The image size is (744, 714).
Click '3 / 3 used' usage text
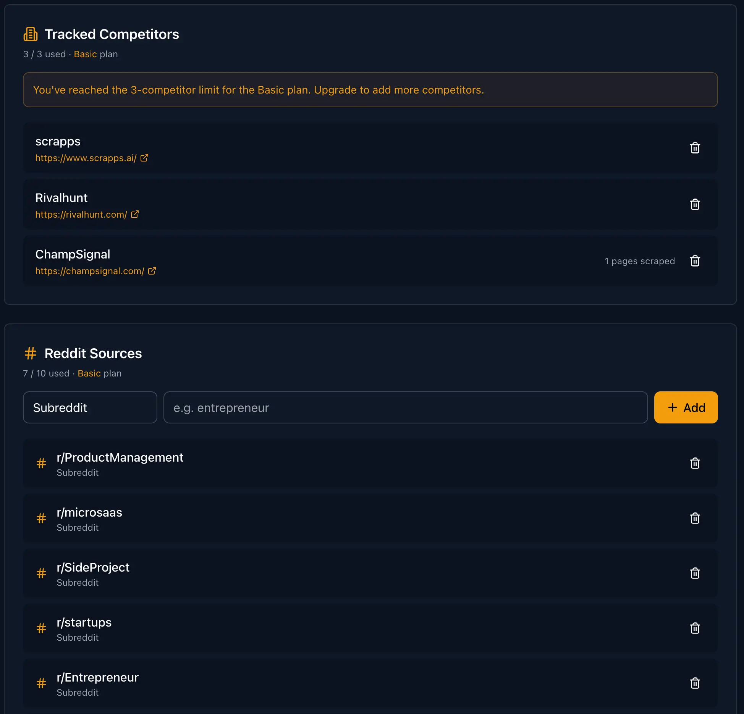pos(44,54)
